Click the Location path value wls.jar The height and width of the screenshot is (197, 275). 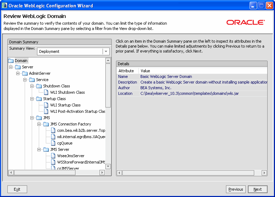(189, 93)
